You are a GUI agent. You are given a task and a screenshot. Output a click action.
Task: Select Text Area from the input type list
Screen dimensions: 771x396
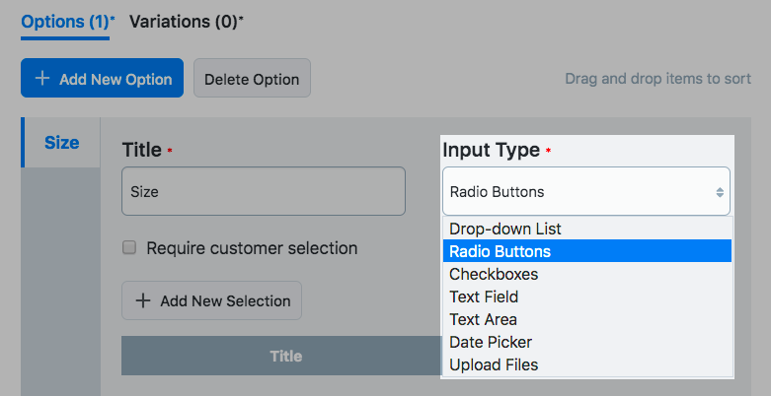(x=483, y=319)
